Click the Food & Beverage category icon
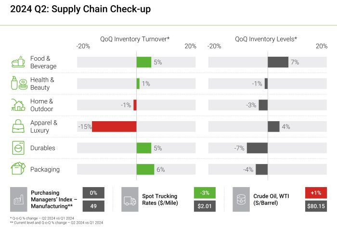 pos(18,62)
